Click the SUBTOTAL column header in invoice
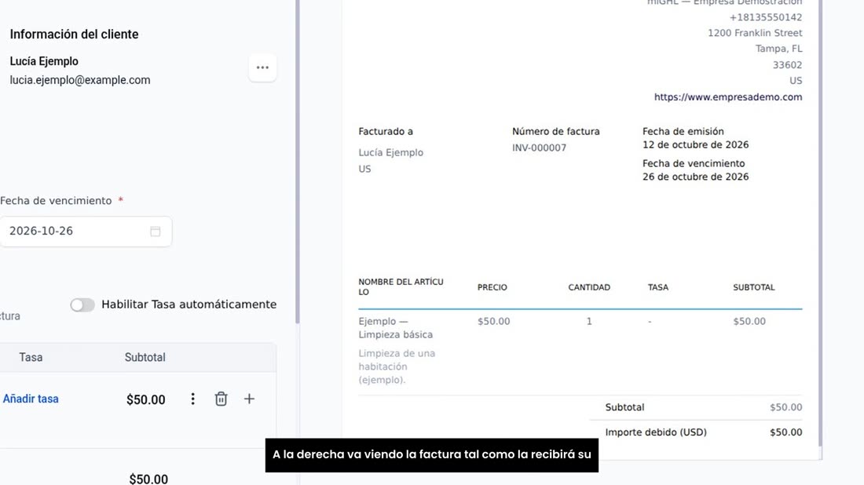This screenshot has width=864, height=485. pyautogui.click(x=754, y=287)
